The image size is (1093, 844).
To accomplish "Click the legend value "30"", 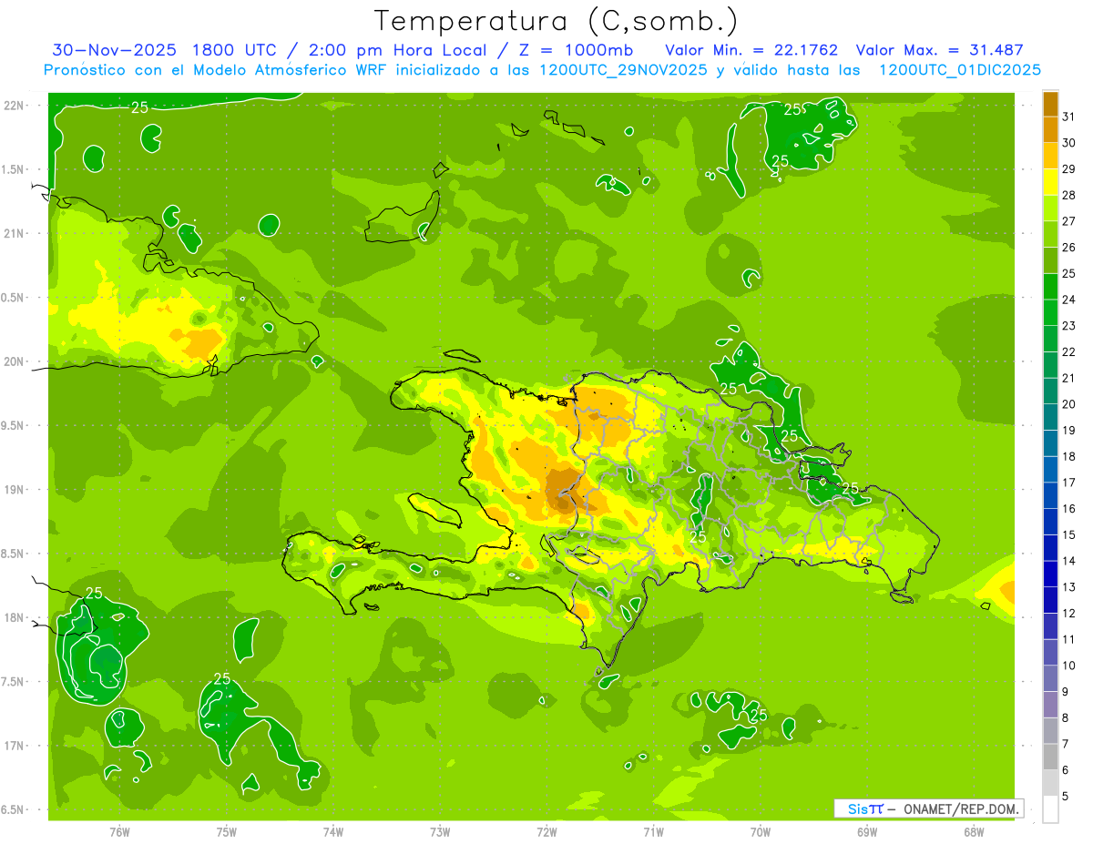I will click(1069, 143).
